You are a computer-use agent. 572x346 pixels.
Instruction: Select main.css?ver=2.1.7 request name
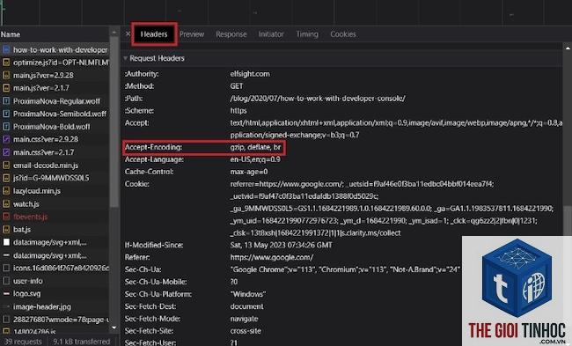43,152
